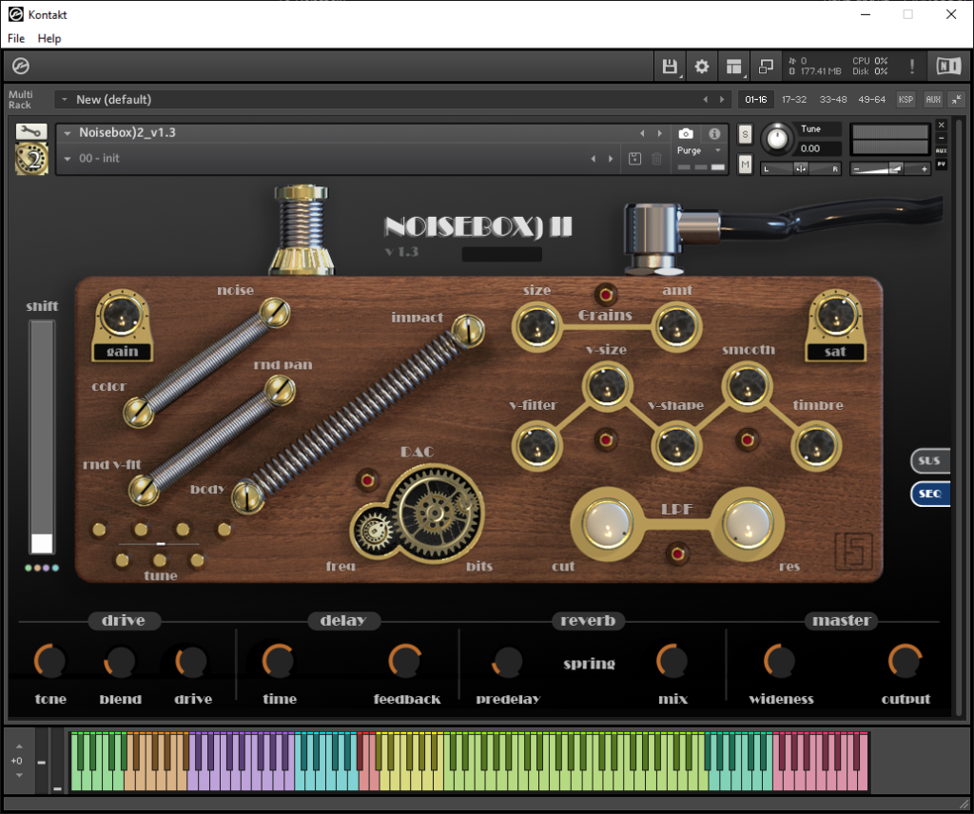
Task: Click the LPF cut knob
Action: 606,522
